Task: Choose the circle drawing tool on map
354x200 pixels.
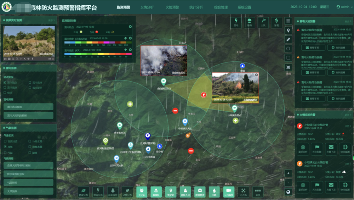Action: tap(289, 49)
